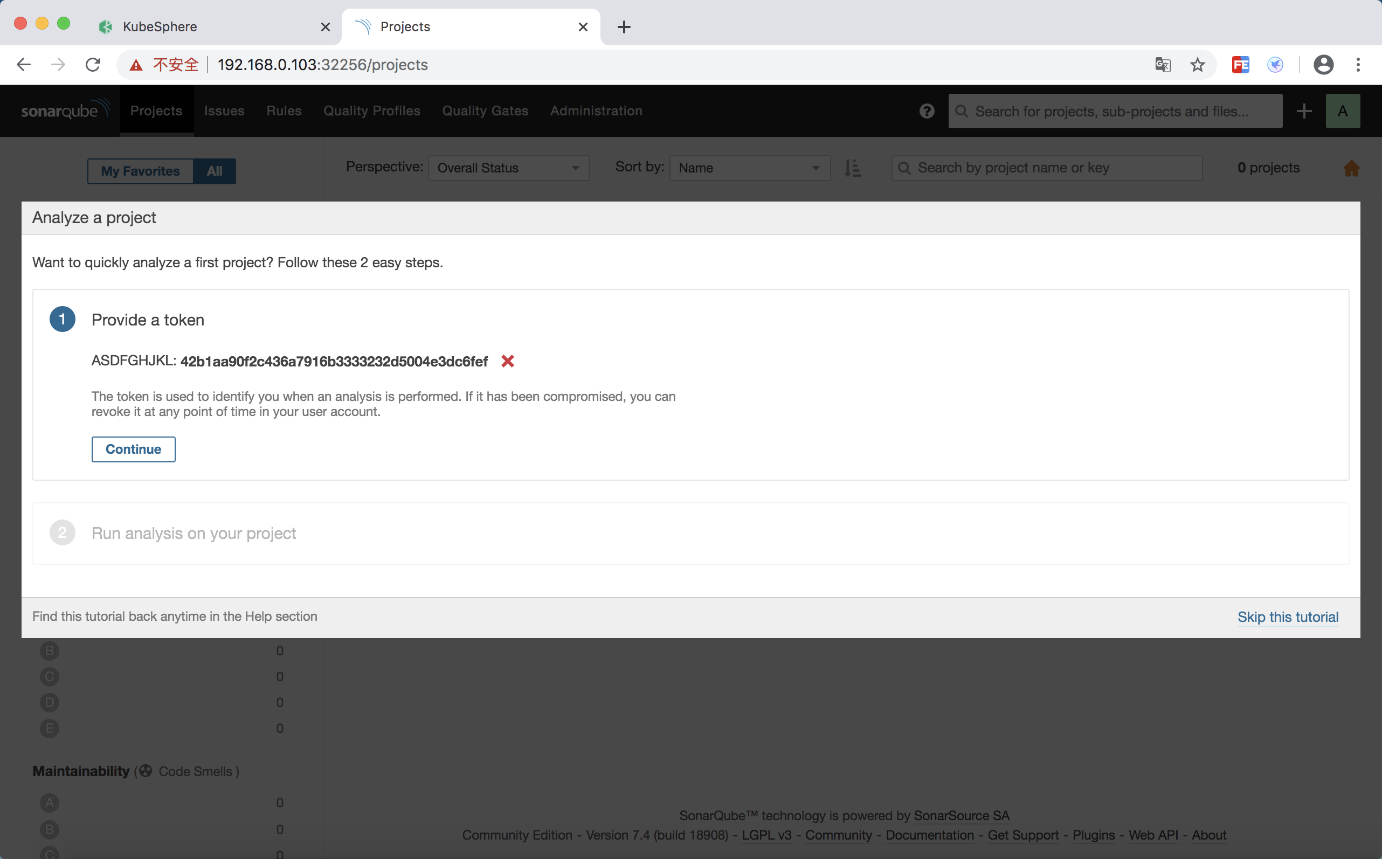Open the Chrome profile icon
This screenshot has height=859, width=1382.
coord(1323,65)
